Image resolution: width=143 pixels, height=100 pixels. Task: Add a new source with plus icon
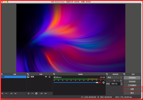[x=28, y=93]
